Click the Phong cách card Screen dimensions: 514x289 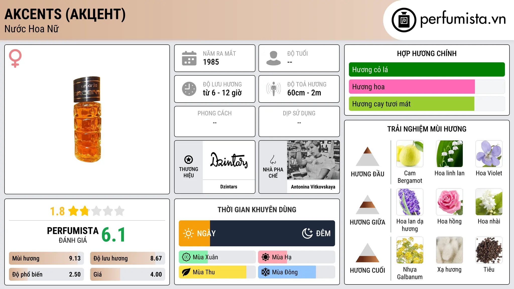[x=215, y=121]
